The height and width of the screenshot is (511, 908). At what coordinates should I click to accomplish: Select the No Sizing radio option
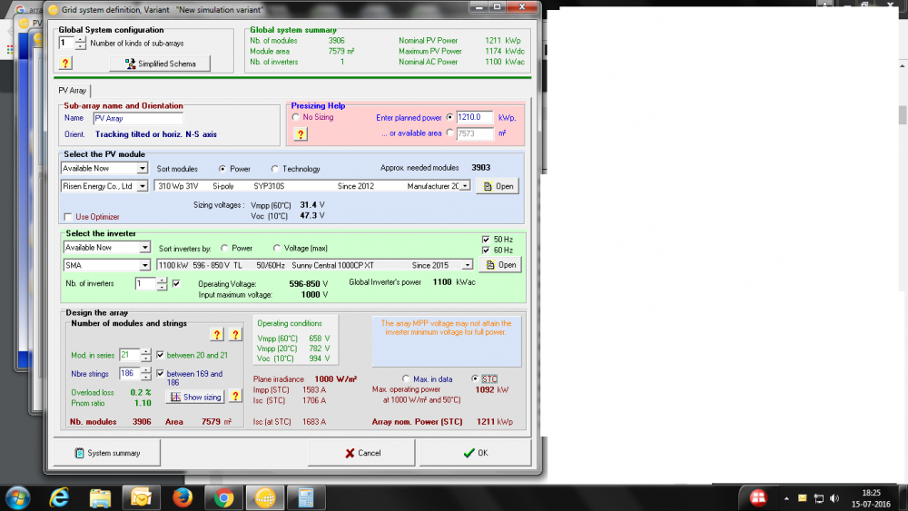point(296,117)
